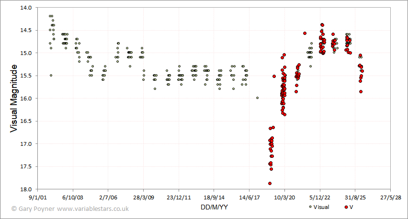This screenshot has width=408, height=219.
Task: Click y-axis label 14.5
Action: 26,31
